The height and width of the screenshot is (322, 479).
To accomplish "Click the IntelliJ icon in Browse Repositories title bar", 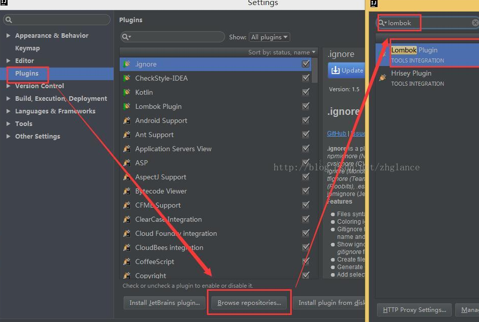I will click(x=374, y=3).
